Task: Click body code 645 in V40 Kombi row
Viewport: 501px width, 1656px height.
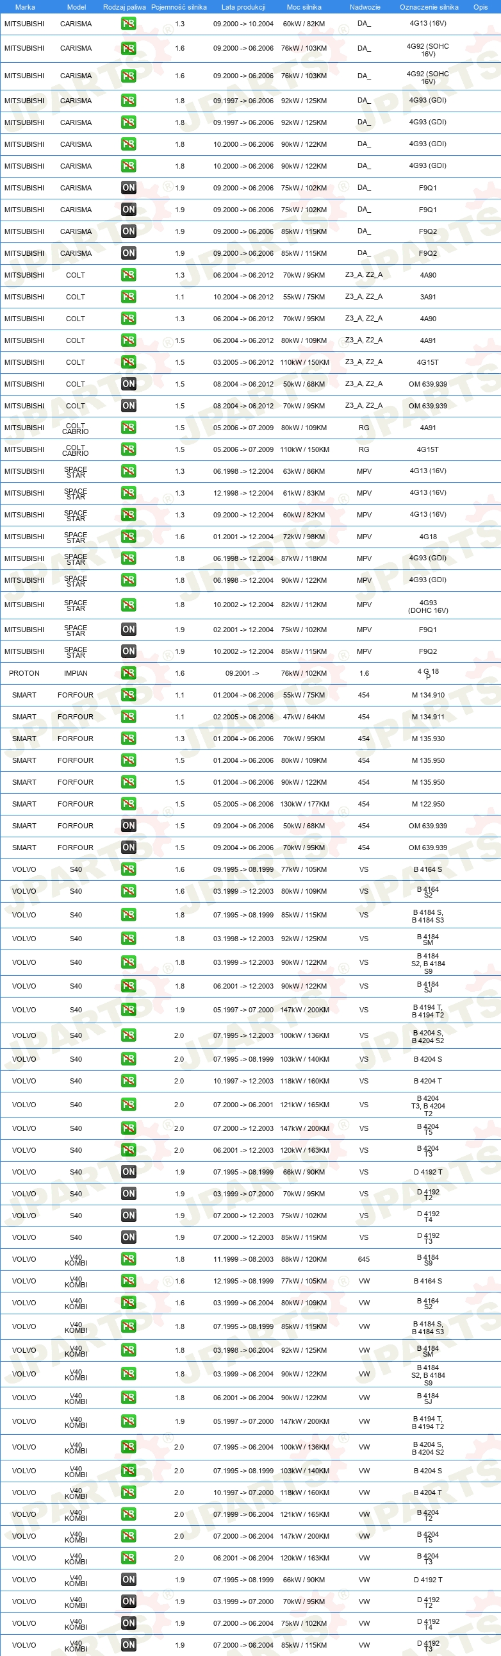Action: pyautogui.click(x=363, y=1259)
